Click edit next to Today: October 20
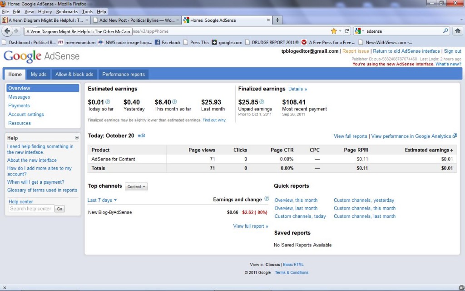 (x=142, y=135)
